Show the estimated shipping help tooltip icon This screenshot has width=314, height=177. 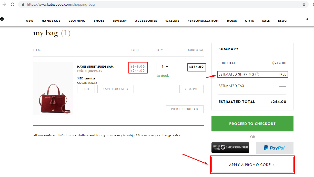tap(257, 74)
